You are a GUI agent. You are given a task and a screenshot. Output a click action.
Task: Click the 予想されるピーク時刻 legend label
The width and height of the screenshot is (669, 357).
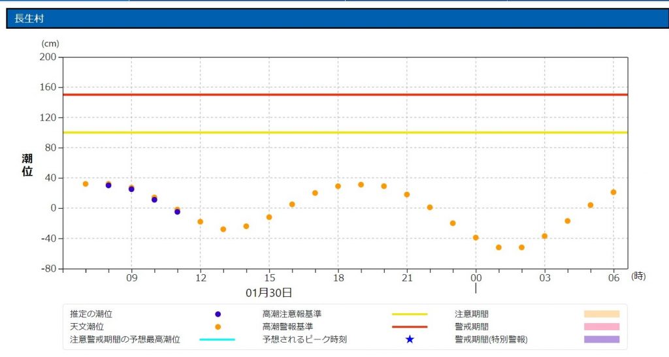pos(304,339)
